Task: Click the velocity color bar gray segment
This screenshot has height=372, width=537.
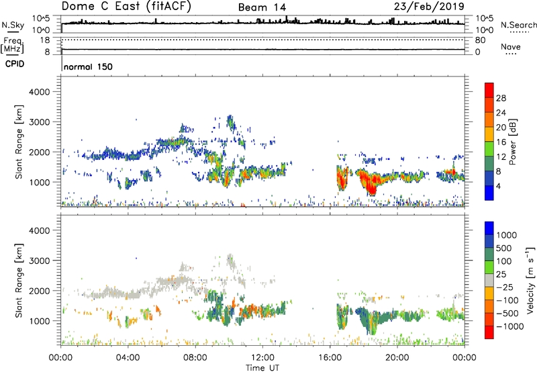Action: point(489,280)
